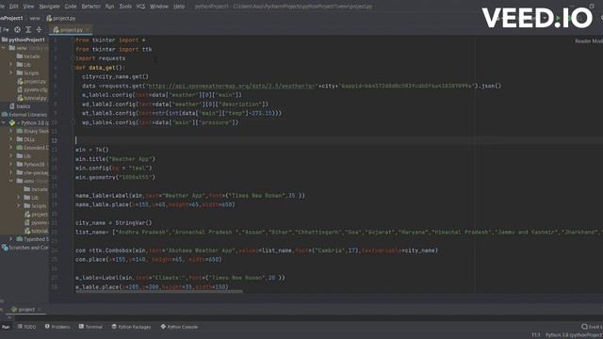Expand the Binary Skeletons node

tap(11, 131)
